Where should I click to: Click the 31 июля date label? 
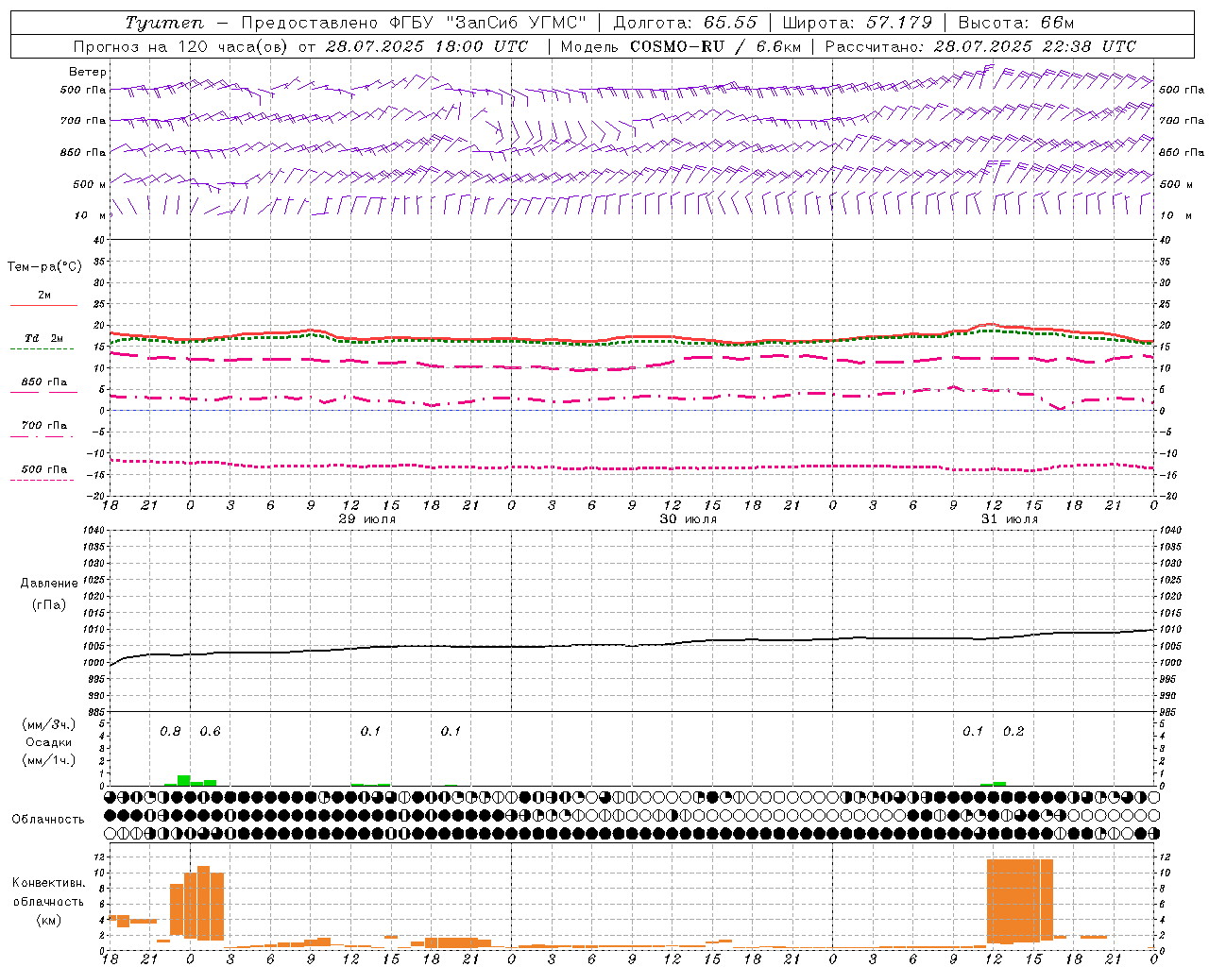click(1009, 519)
